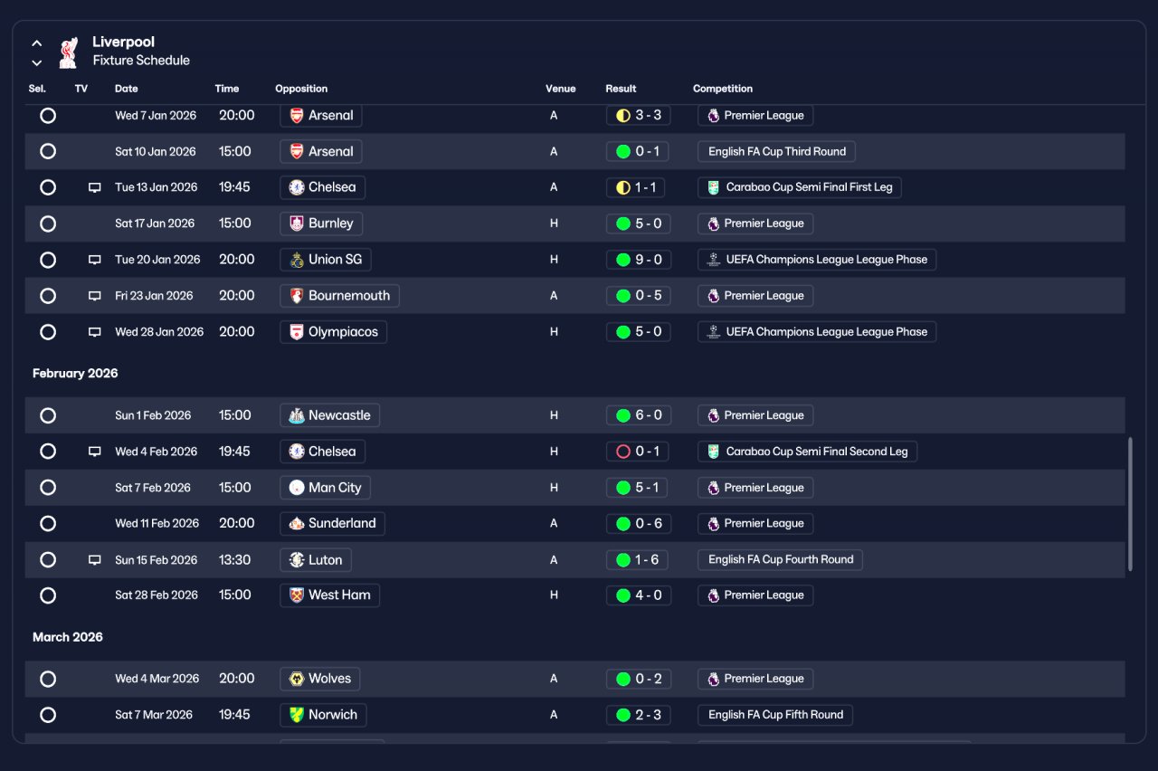Select the Burnley fixture radio button
The image size is (1158, 771).
(x=48, y=224)
